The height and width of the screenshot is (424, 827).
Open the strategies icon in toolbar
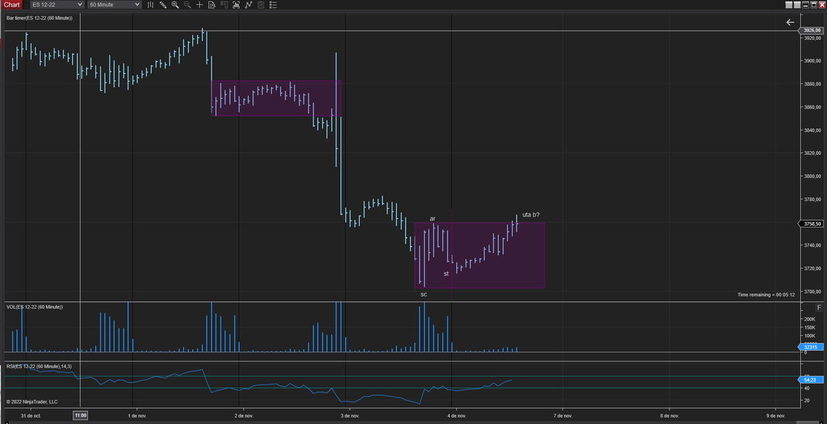249,5
